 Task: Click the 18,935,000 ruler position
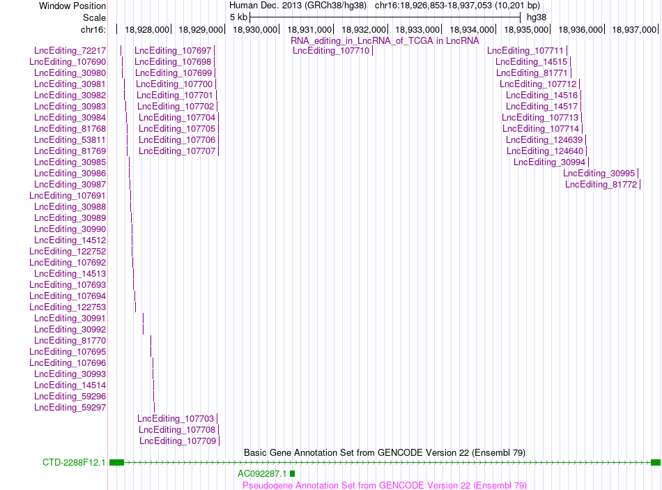(526, 29)
